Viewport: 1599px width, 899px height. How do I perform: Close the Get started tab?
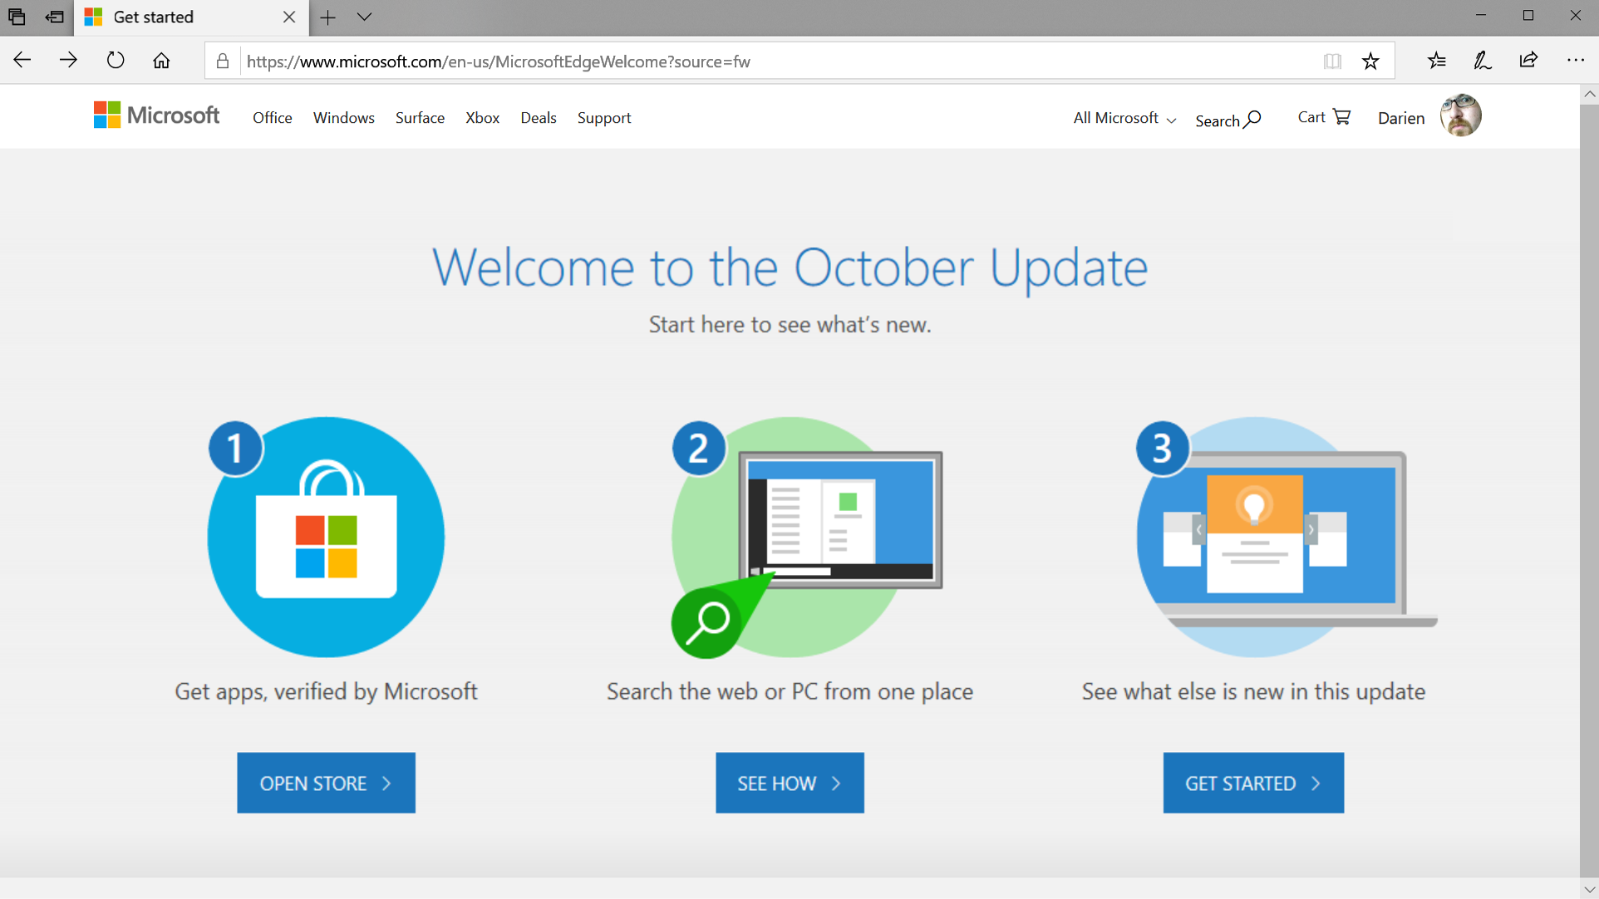289,17
